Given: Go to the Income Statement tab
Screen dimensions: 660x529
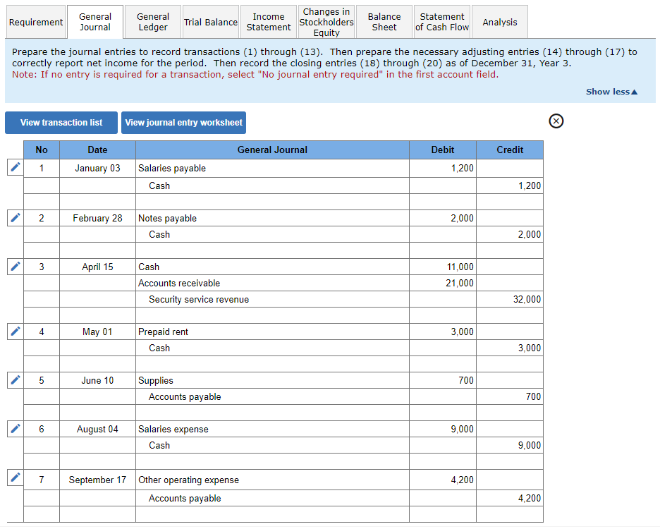Looking at the screenshot, I should tap(269, 22).
